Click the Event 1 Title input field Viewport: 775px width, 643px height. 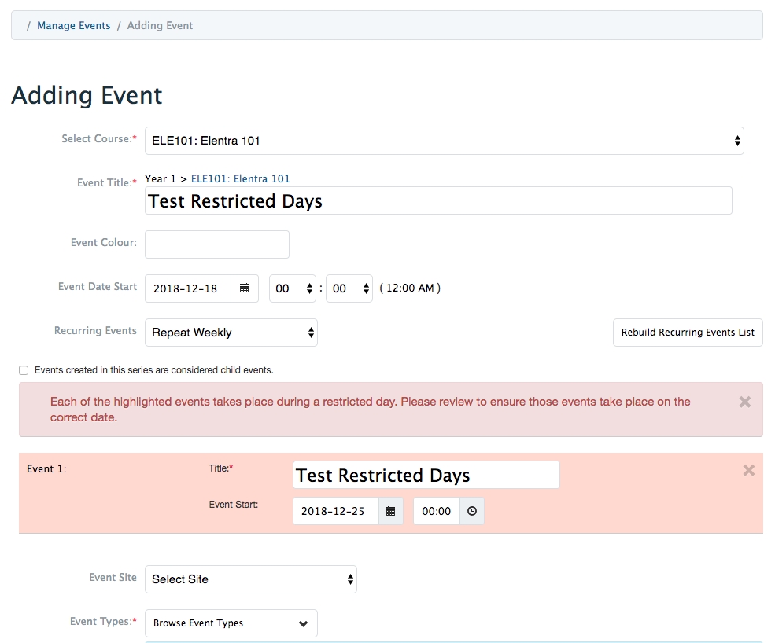(x=426, y=475)
